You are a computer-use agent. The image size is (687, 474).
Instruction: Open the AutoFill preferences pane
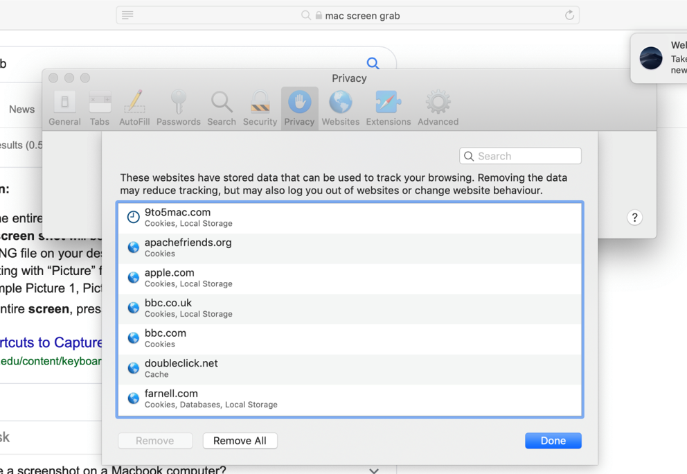point(134,108)
